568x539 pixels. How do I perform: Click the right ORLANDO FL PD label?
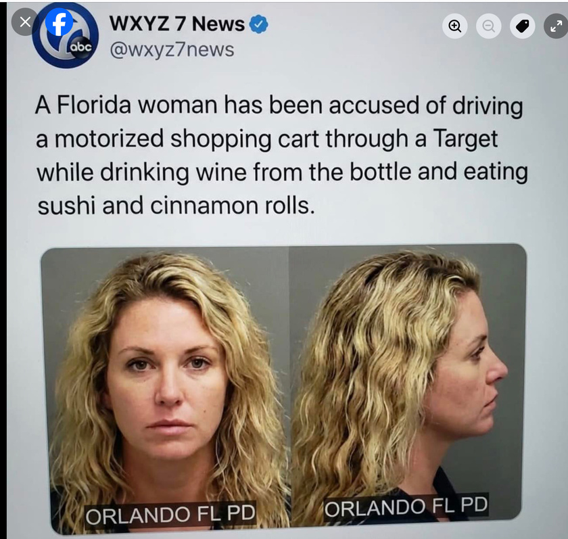[406, 506]
